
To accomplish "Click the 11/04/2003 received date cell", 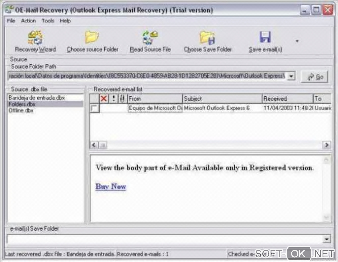I will (288, 108).
